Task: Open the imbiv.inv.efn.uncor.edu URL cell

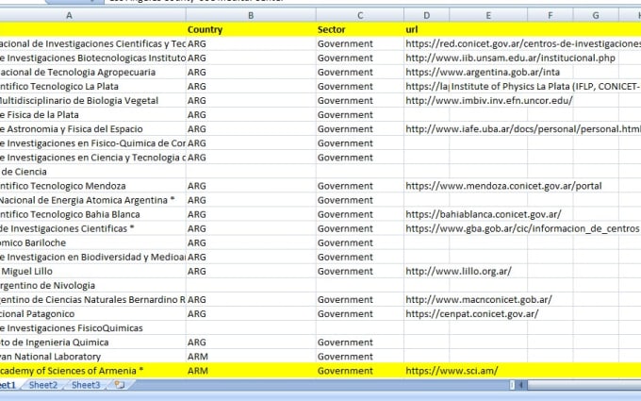Action: pos(489,100)
